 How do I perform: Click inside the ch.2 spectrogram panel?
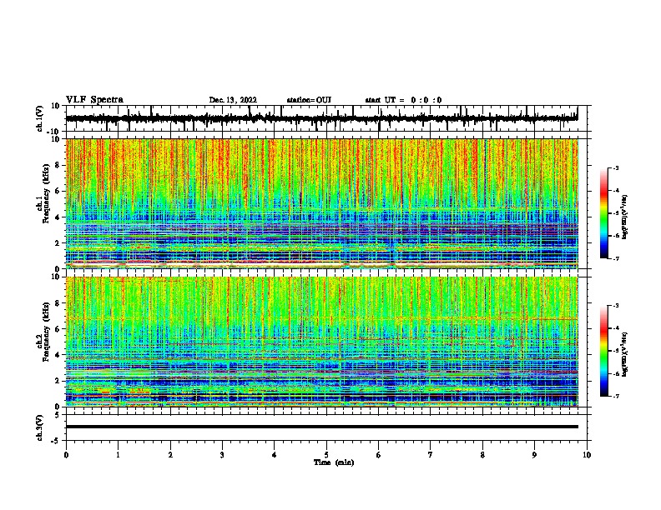point(322,342)
